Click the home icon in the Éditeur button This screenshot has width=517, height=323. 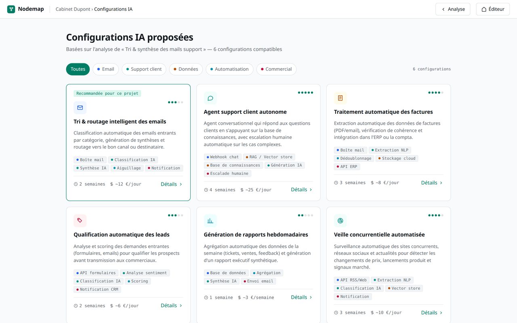[484, 9]
